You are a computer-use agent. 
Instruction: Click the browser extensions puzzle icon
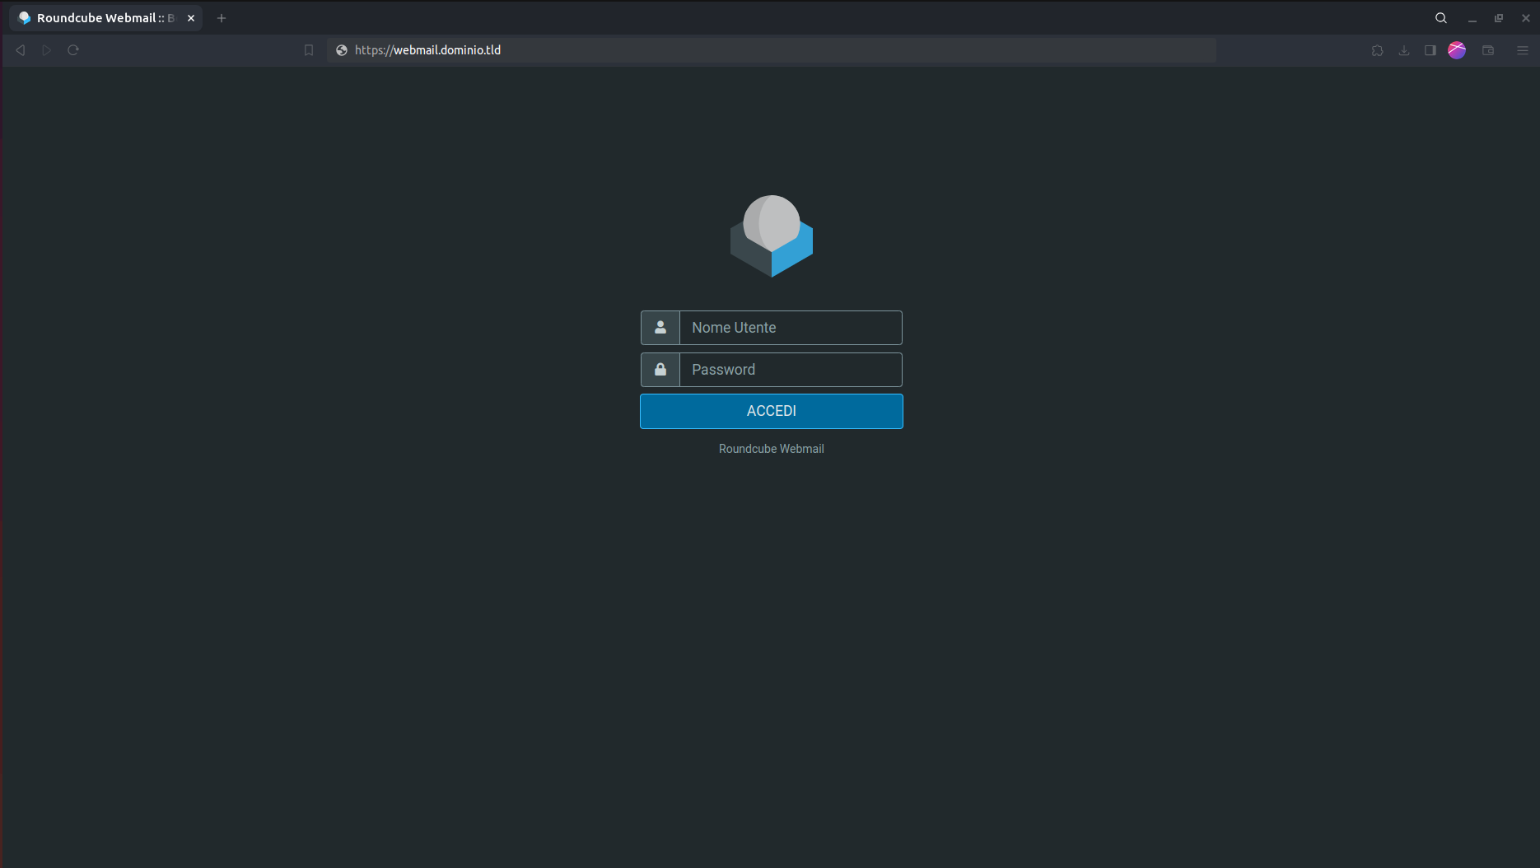pyautogui.click(x=1378, y=50)
